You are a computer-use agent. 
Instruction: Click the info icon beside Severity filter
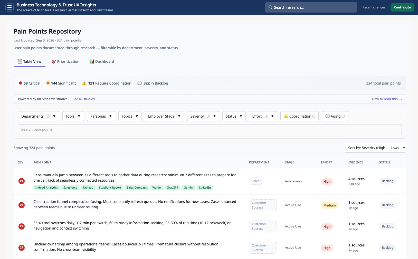click(208, 116)
